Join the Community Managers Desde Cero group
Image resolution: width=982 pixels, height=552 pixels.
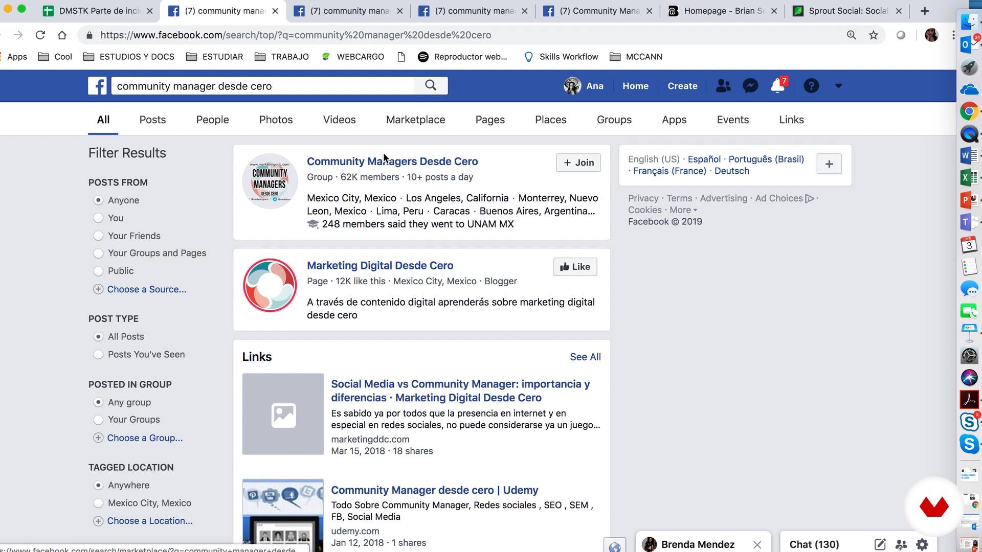tap(578, 163)
